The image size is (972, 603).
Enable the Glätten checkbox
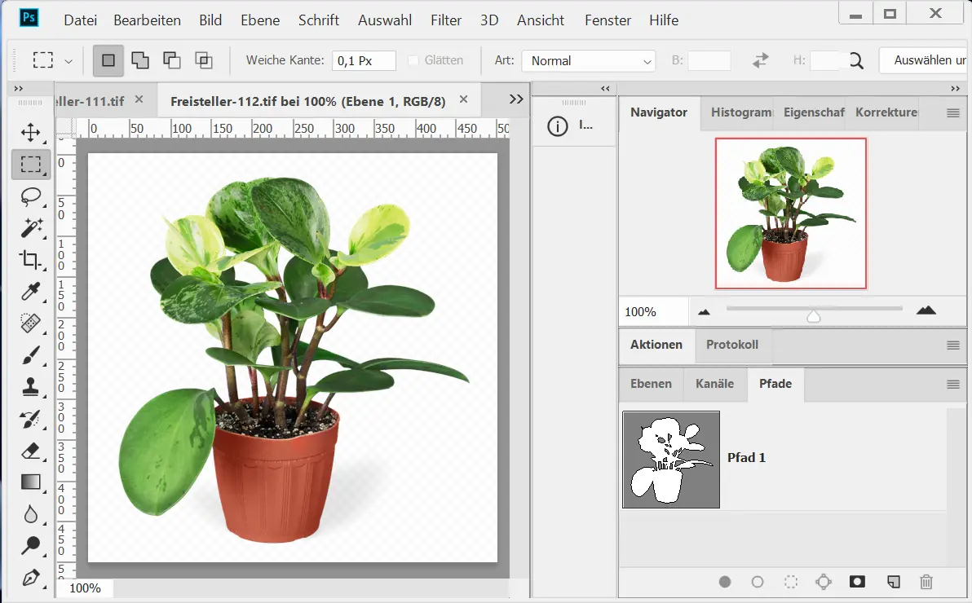point(413,60)
